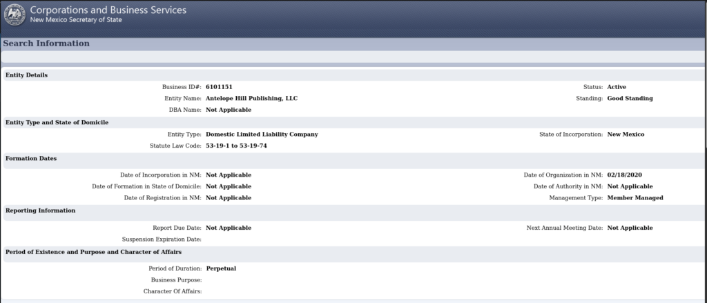Image resolution: width=707 pixels, height=303 pixels.
Task: Click the Date of Registration in NM label
Action: pos(163,198)
